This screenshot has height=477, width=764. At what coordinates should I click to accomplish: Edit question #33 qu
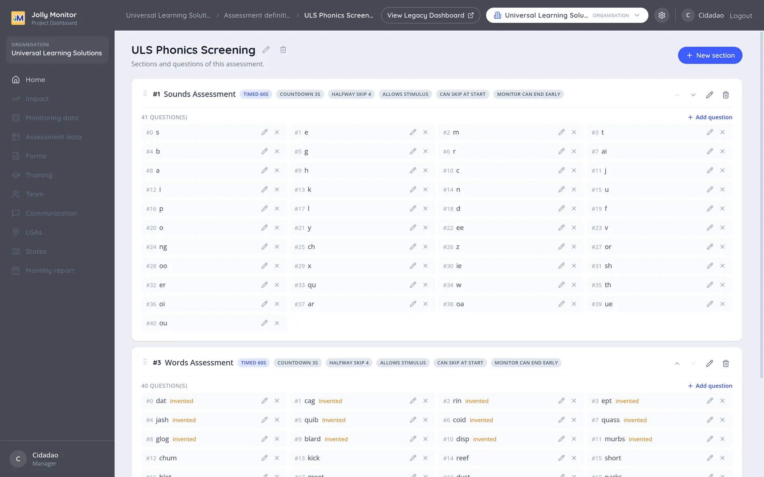click(x=413, y=285)
